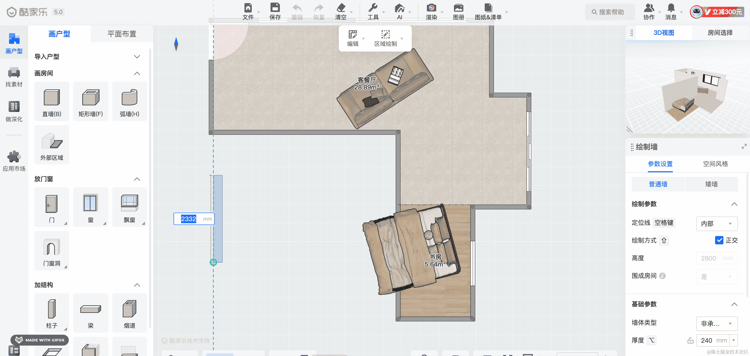Open the 编辑 (Edit) canvas tool
The height and width of the screenshot is (356, 750).
point(353,39)
